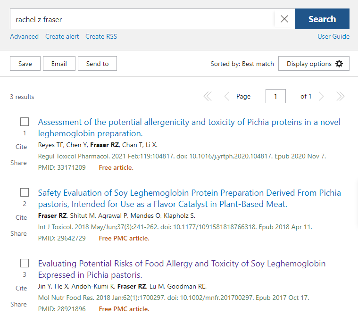Go to first page double-arrow icon

[x=208, y=96]
